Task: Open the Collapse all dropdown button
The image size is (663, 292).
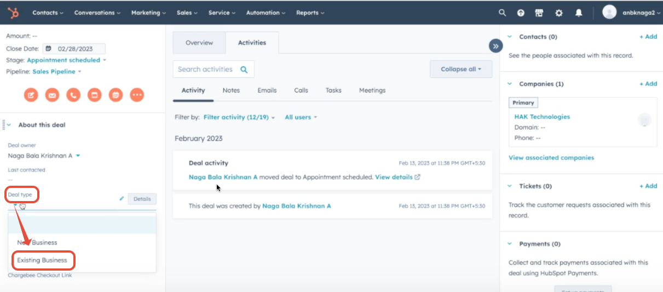Action: (x=461, y=70)
